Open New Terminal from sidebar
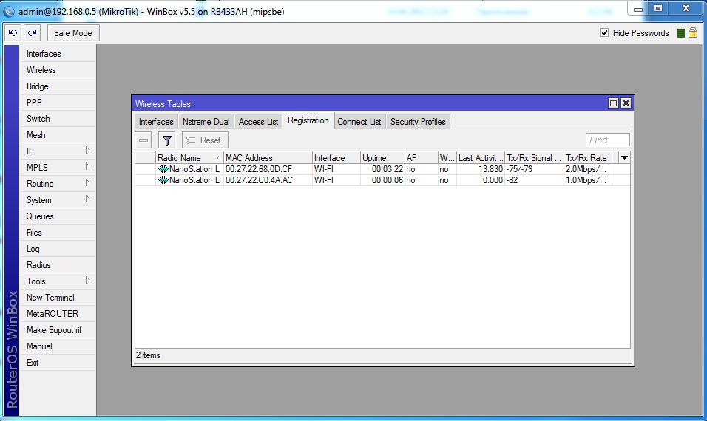The width and height of the screenshot is (707, 421). pyautogui.click(x=50, y=298)
